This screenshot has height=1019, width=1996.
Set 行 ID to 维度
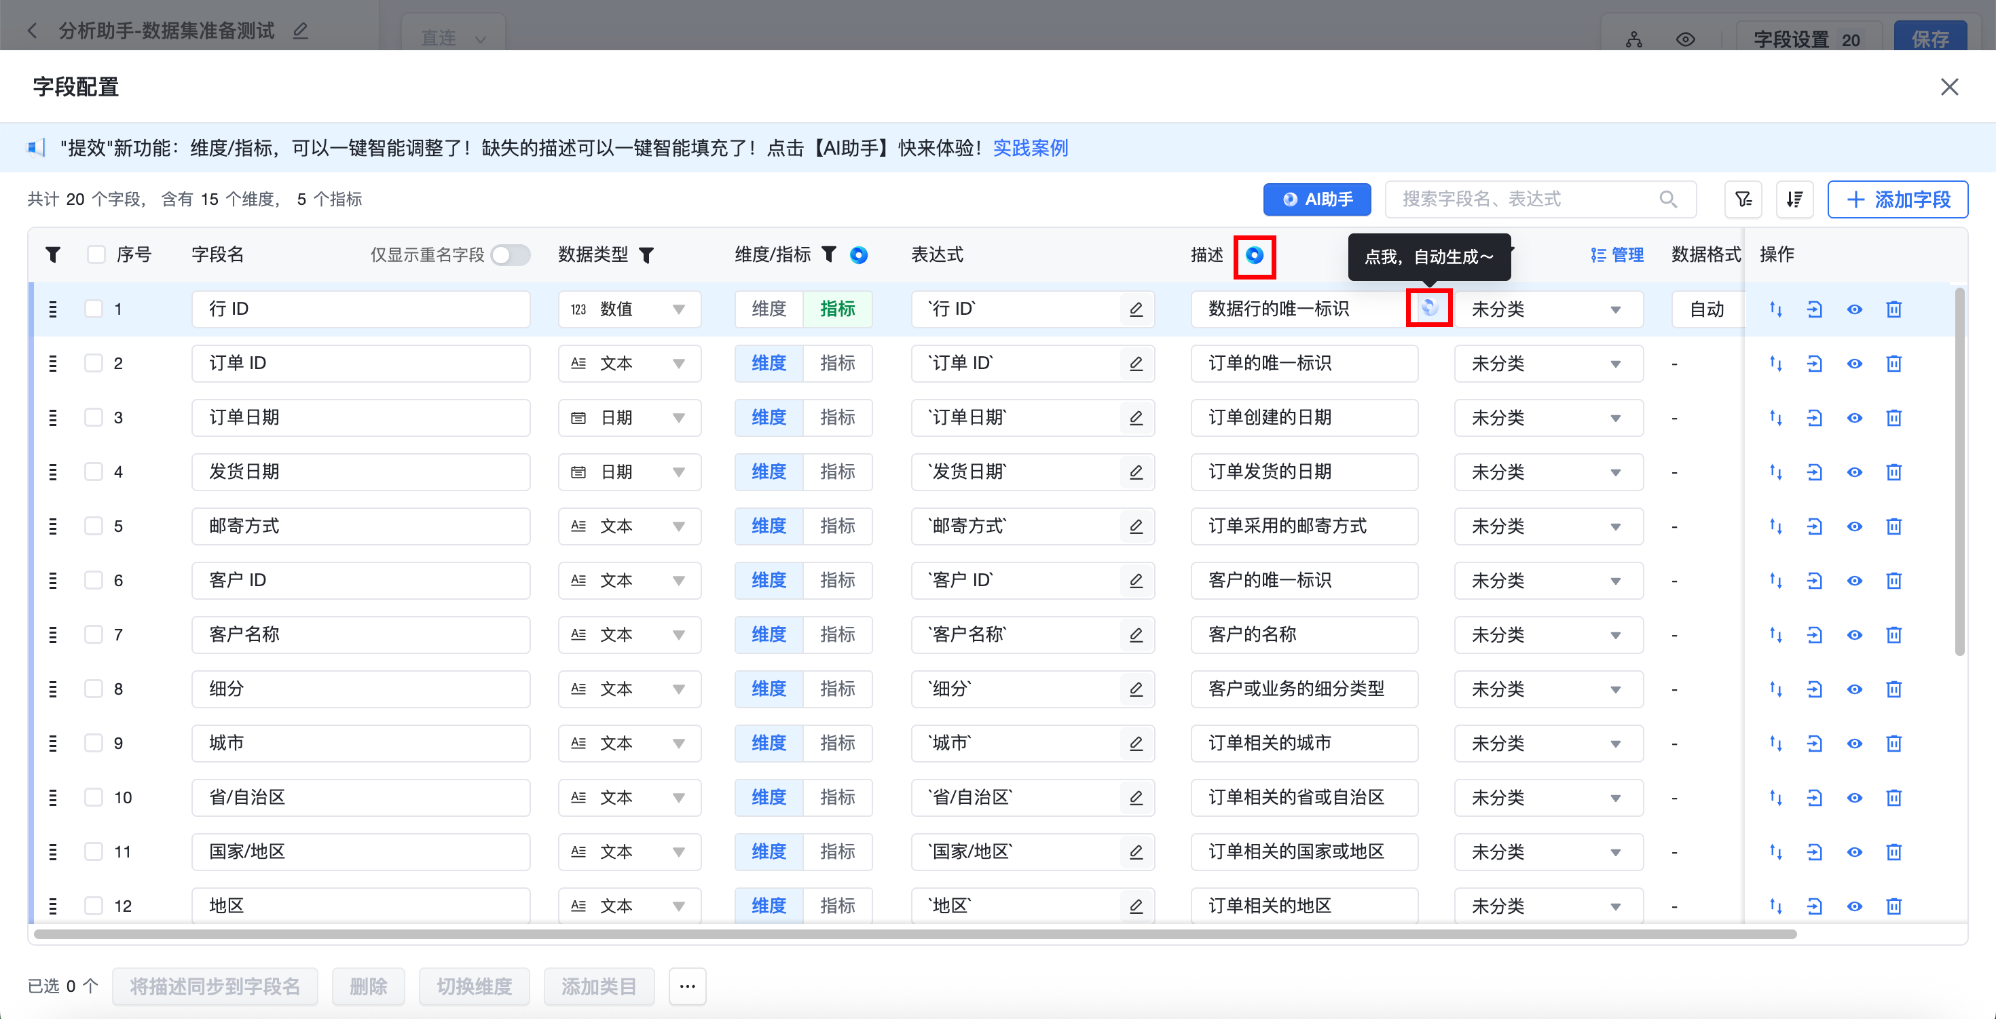point(769,309)
